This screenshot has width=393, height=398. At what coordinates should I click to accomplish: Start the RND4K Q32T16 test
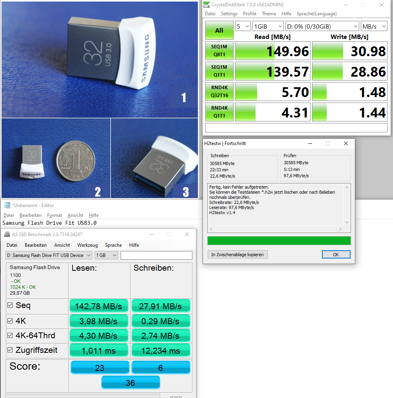click(219, 92)
